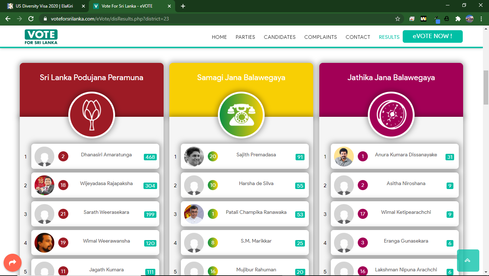This screenshot has height=276, width=489.
Task: Select the Vote For Sri Lanka eVOTE tab
Action: (x=132, y=6)
